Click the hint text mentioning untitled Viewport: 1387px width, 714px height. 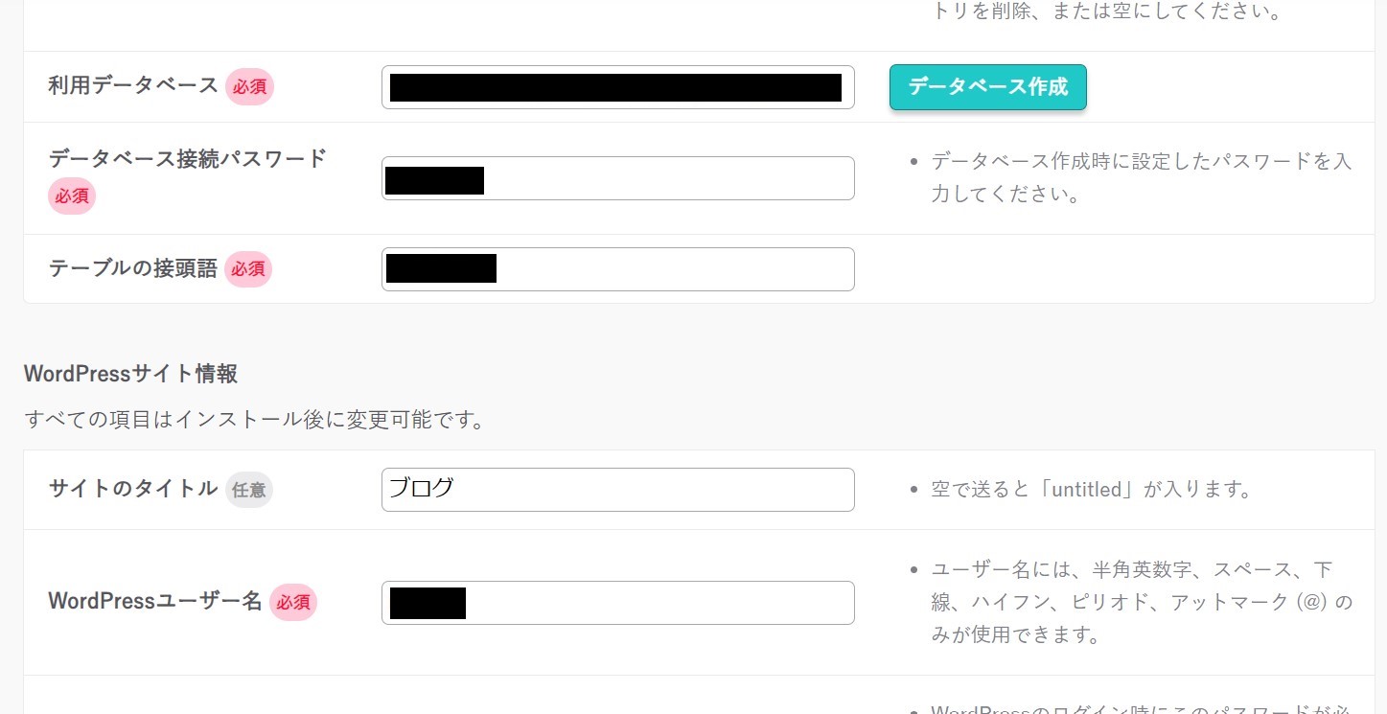(1091, 490)
